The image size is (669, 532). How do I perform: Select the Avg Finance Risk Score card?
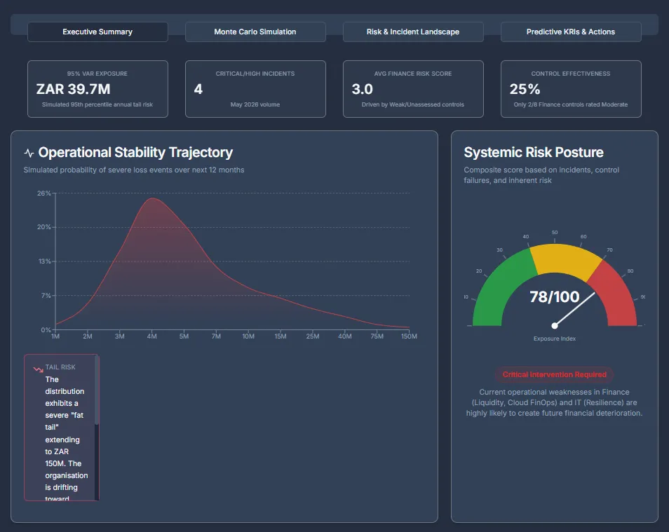[x=413, y=89]
